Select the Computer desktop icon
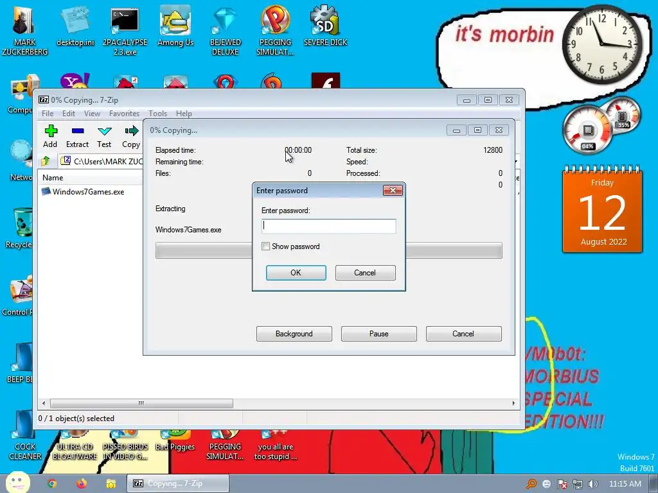 point(21,94)
